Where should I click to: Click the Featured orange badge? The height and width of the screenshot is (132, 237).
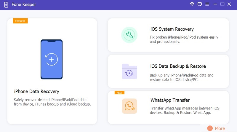pos(20,21)
